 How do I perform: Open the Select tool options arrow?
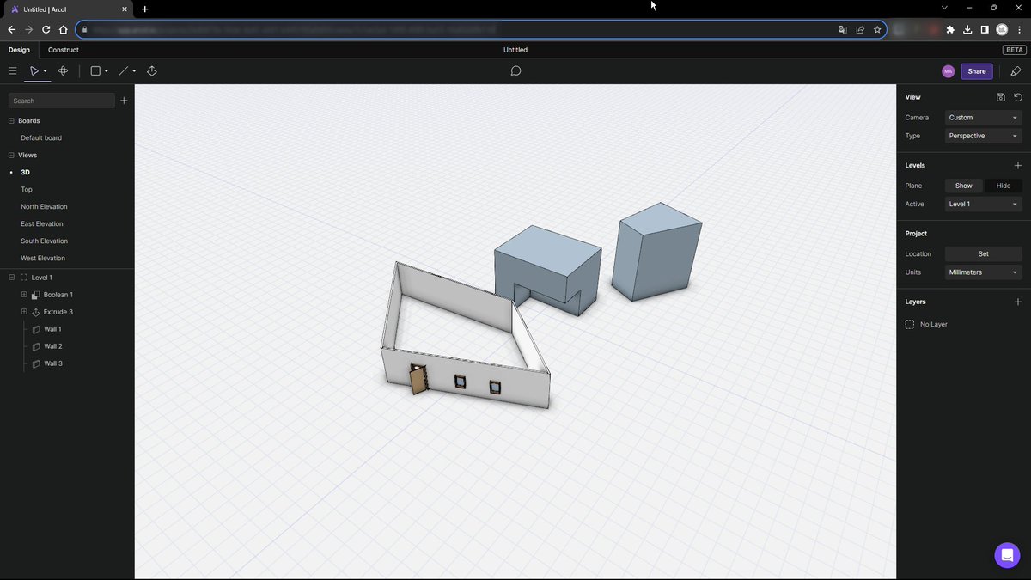coord(45,71)
